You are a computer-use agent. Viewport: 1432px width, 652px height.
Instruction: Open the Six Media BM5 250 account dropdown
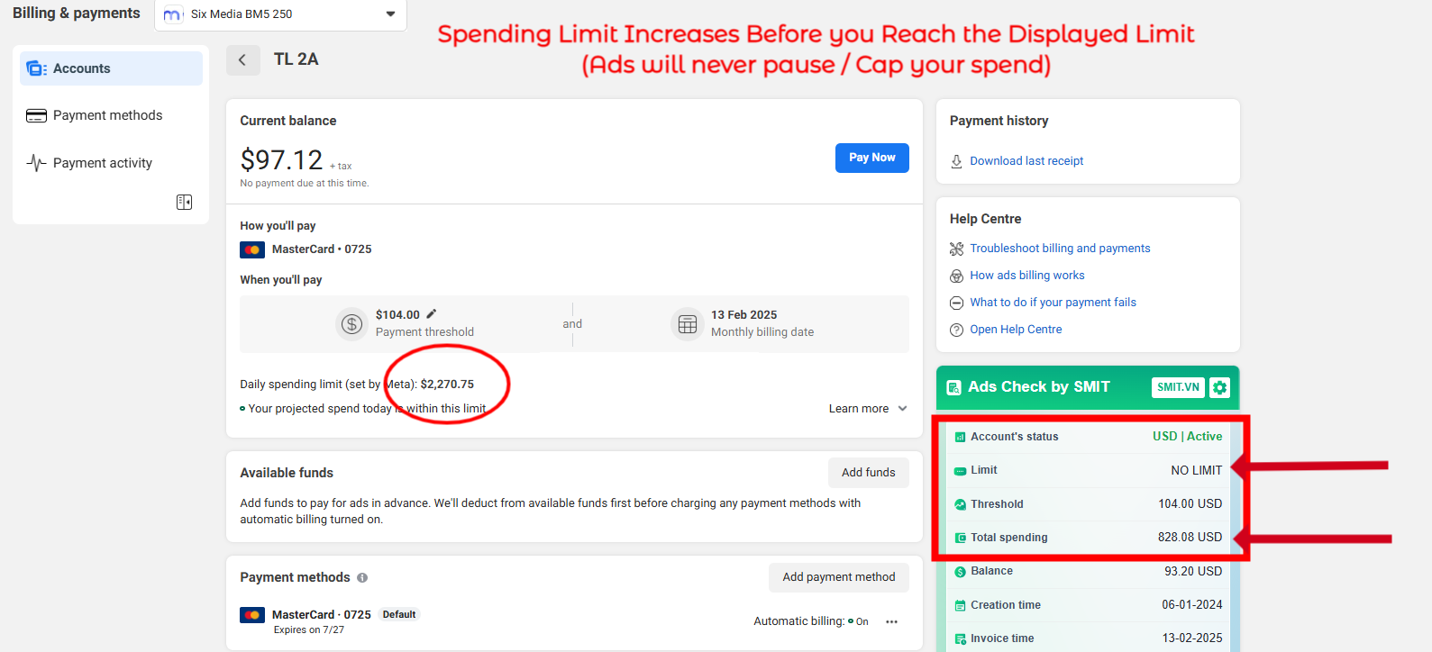point(280,14)
